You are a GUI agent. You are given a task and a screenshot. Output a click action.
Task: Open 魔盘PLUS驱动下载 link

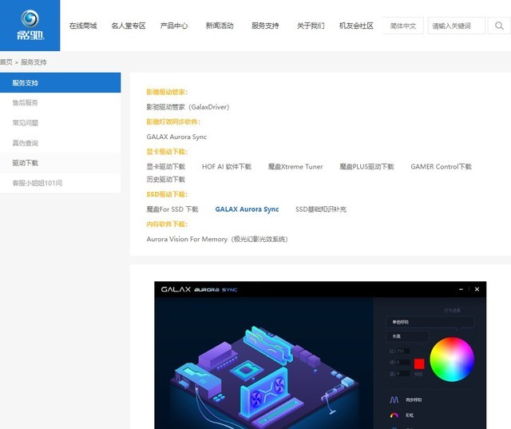[x=366, y=167]
